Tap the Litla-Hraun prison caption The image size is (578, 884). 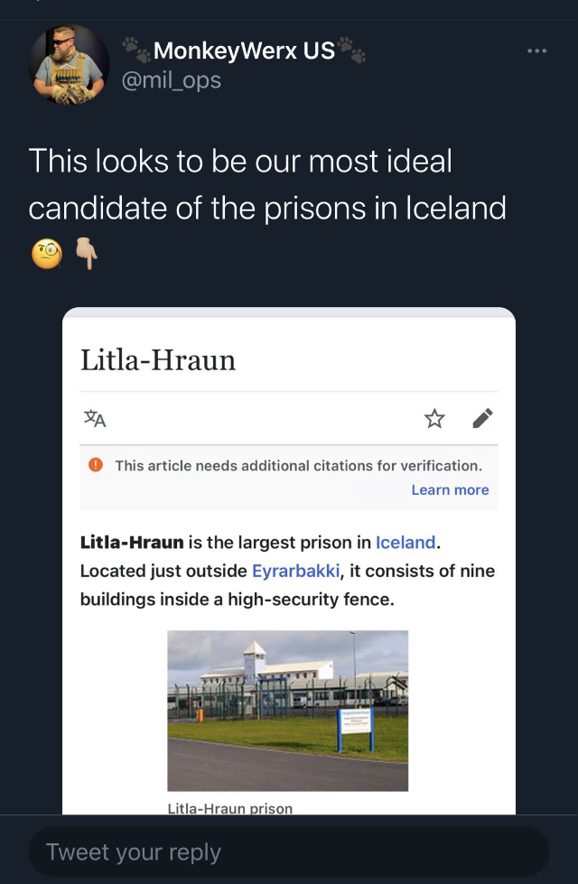point(230,808)
